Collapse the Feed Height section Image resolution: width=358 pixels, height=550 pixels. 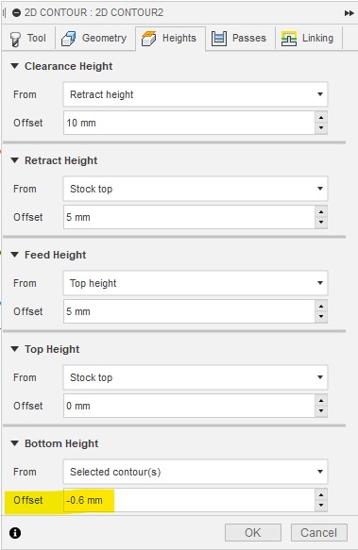click(15, 255)
